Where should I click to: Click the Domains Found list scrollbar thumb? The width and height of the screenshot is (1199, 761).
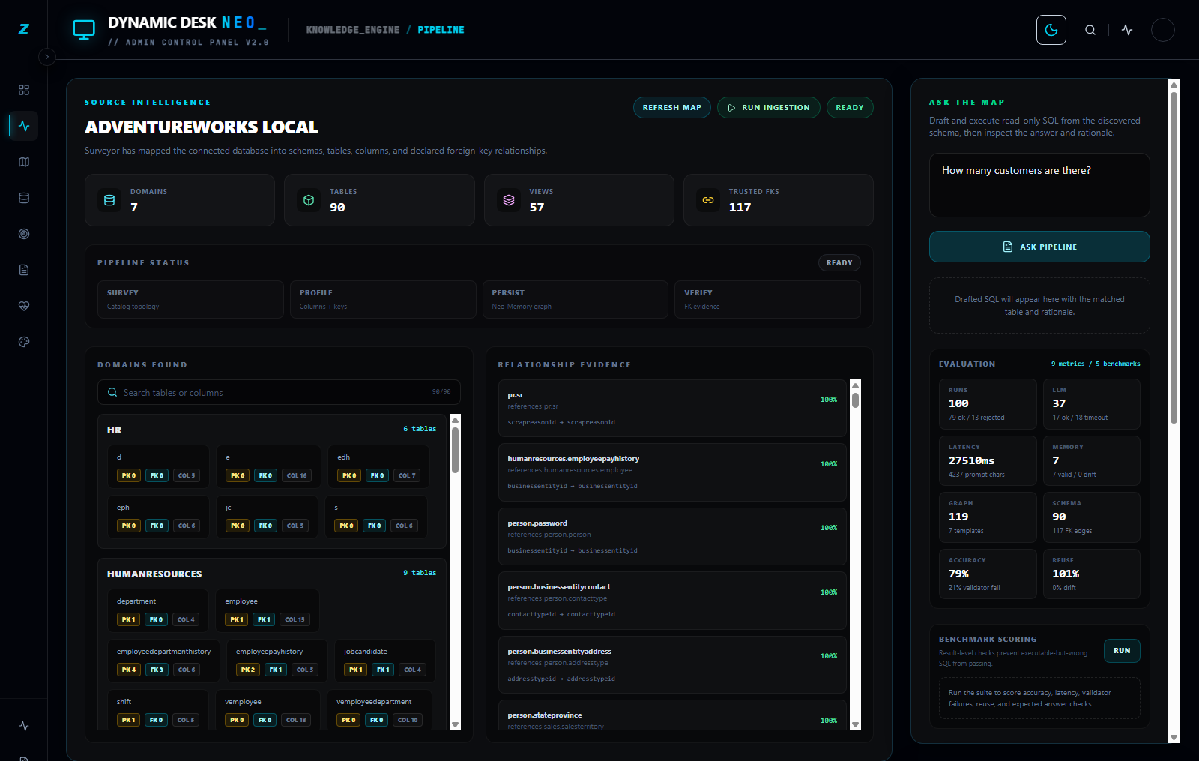coord(455,450)
